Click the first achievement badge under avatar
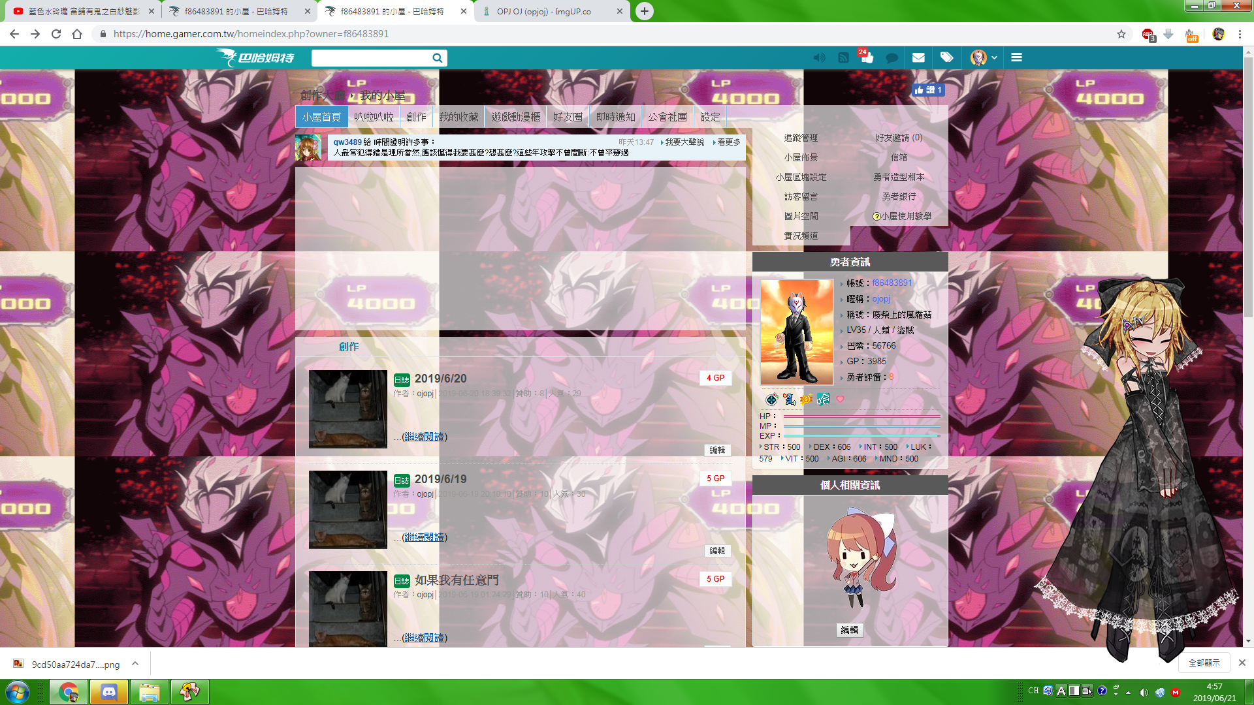 click(771, 399)
